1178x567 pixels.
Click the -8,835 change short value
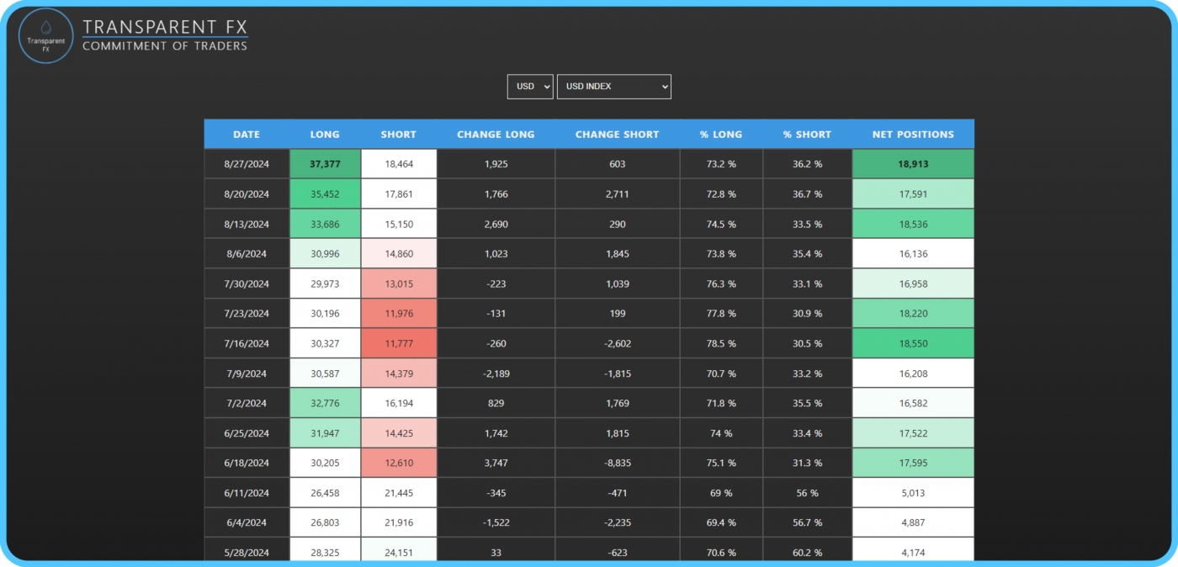pyautogui.click(x=617, y=463)
